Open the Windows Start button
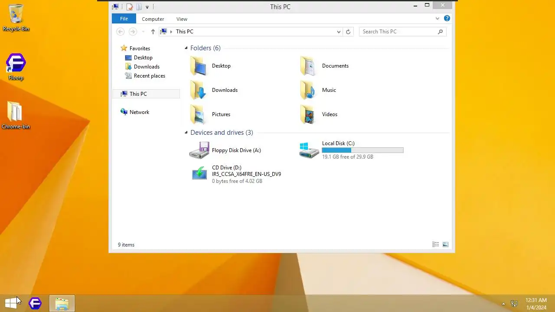Screen dimensions: 555x312 [x=12, y=303]
